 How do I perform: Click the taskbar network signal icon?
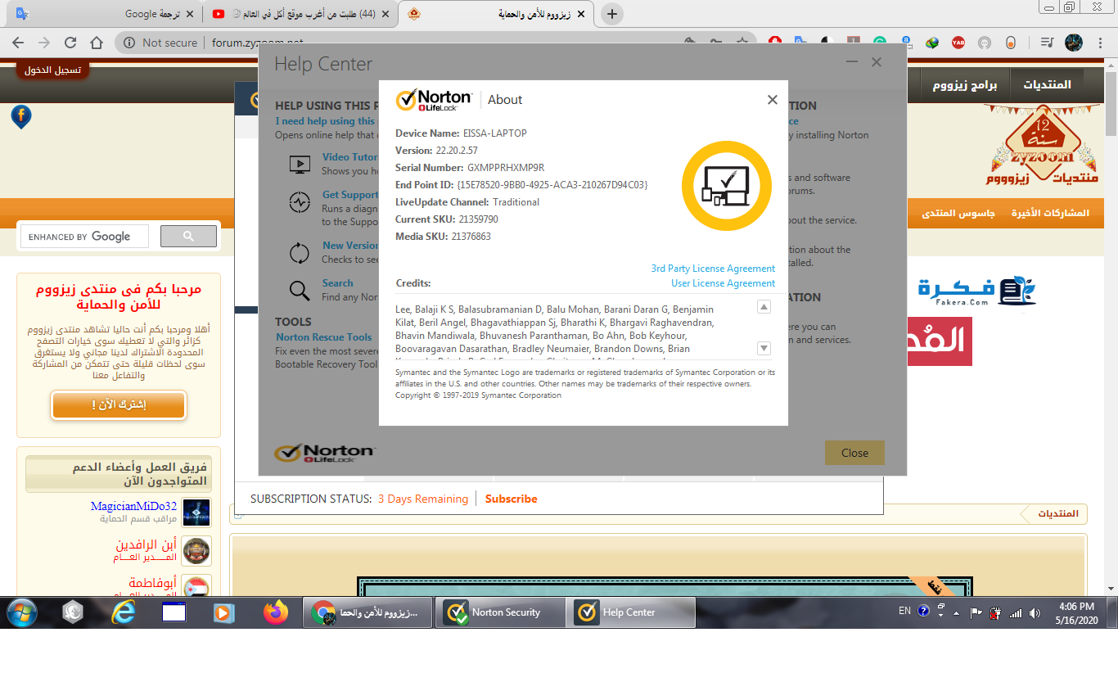point(1016,612)
